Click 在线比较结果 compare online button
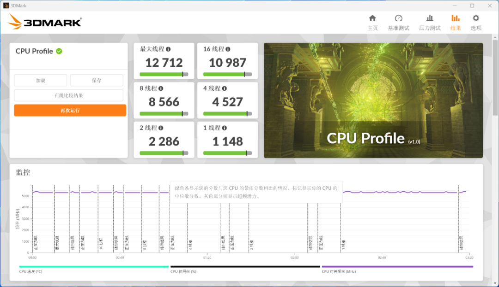Screen dimensions: 499x287 (x=68, y=95)
